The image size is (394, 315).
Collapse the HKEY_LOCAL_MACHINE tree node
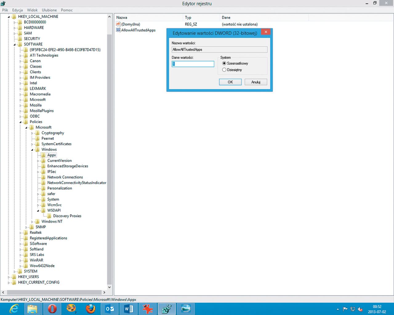click(9, 17)
